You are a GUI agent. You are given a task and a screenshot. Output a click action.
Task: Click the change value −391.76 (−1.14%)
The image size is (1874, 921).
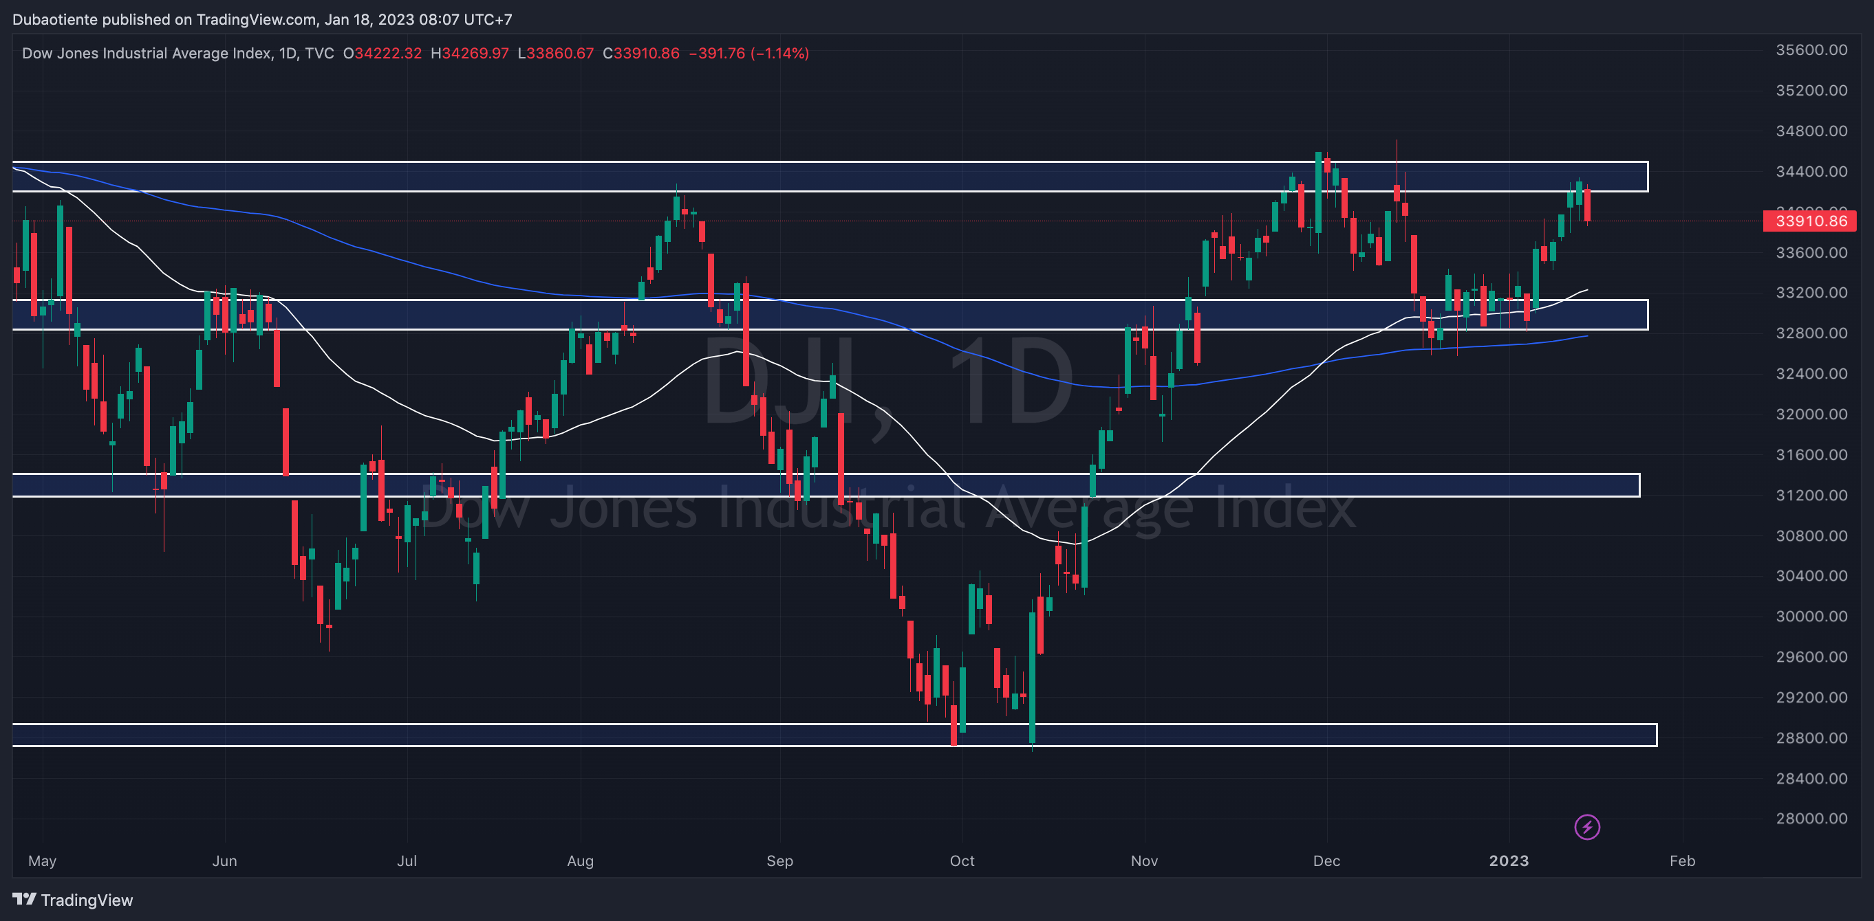coord(748,53)
